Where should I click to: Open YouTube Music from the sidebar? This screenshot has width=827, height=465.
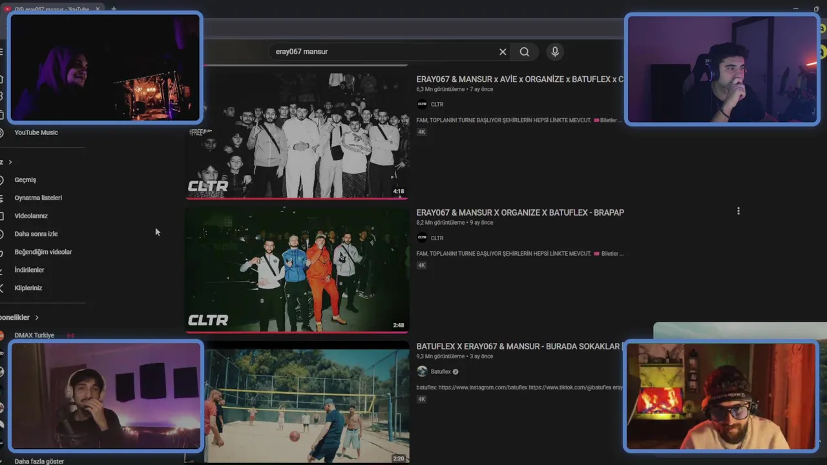[x=36, y=132]
